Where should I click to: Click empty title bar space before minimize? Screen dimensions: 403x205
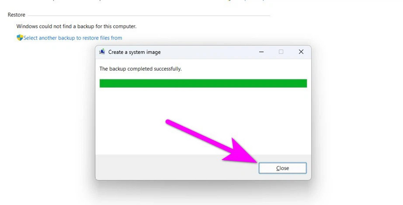[x=208, y=52]
